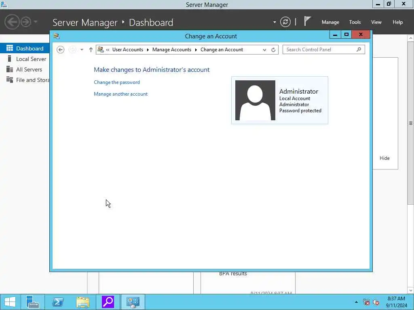The image size is (414, 310).
Task: Click the File and Storage icon in sidebar
Action: [10, 80]
